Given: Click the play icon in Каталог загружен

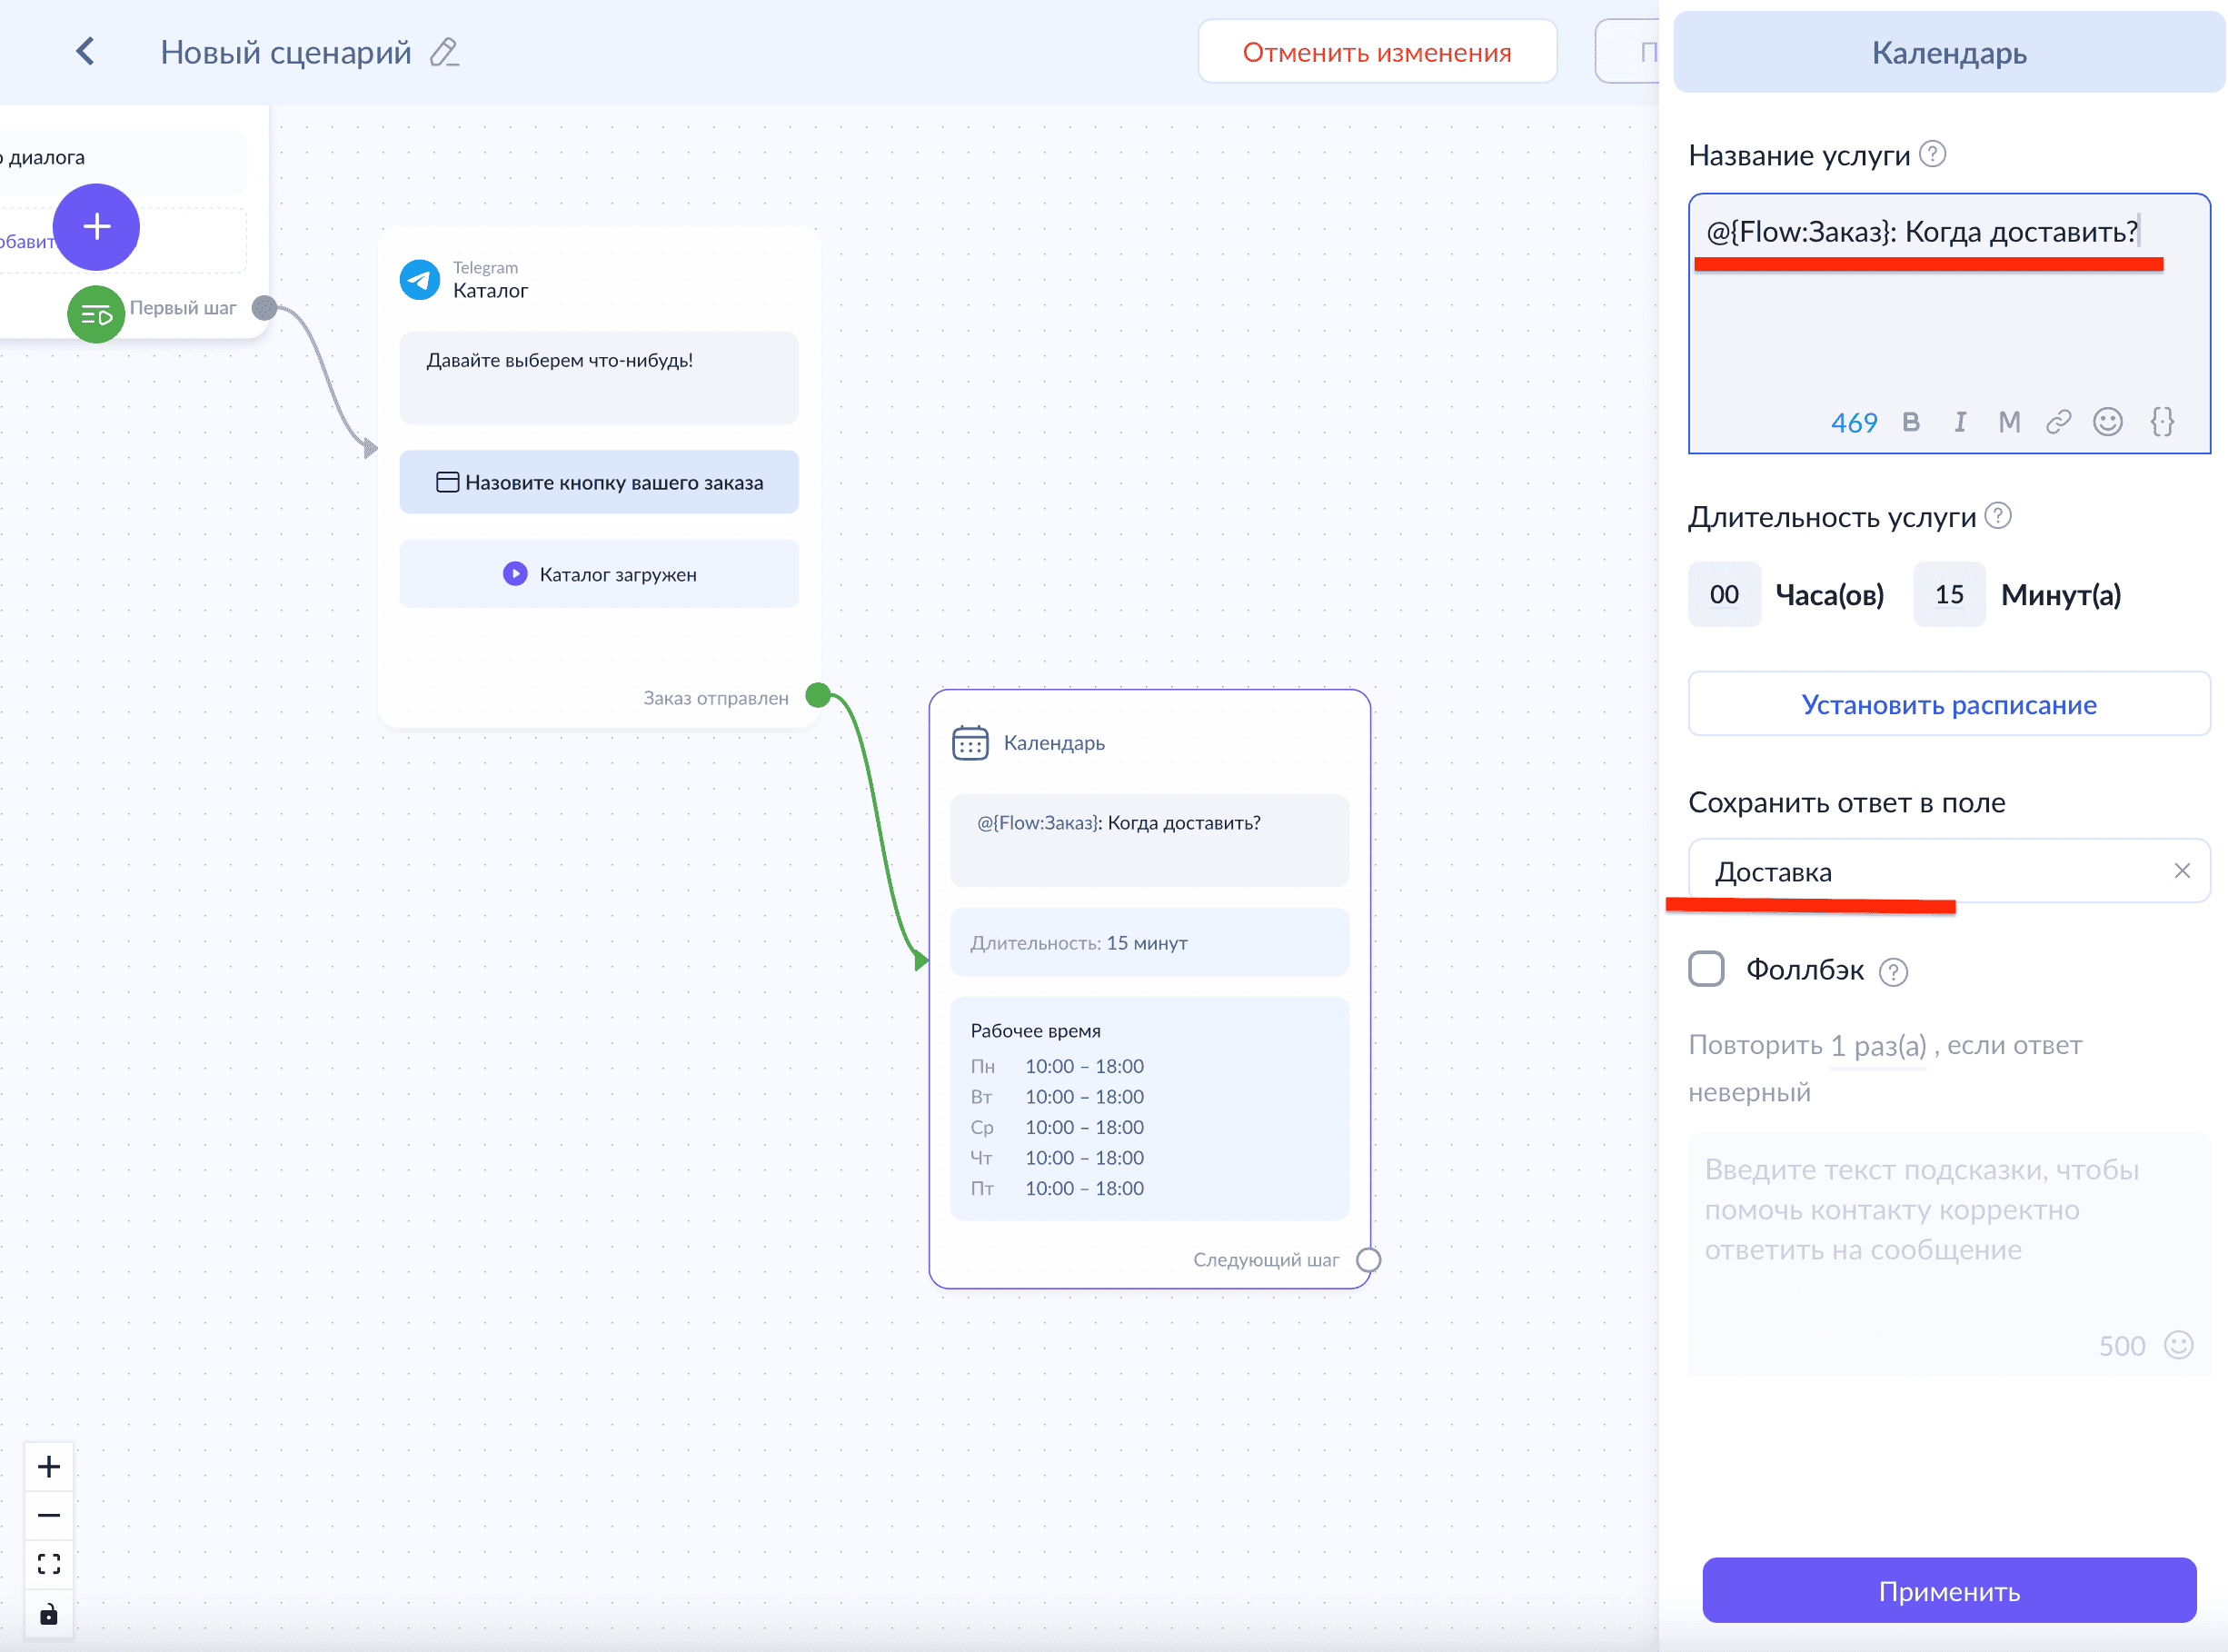Looking at the screenshot, I should [515, 574].
